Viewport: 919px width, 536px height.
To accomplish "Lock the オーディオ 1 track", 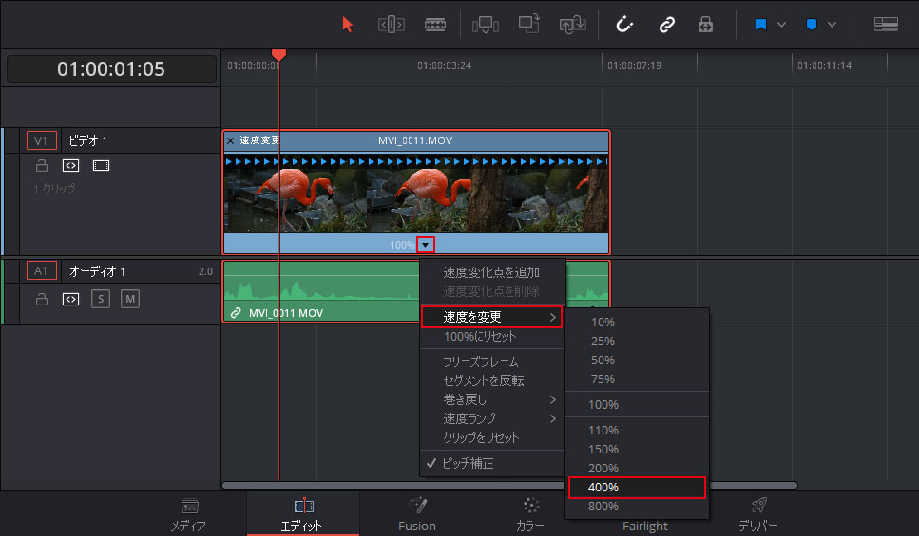I will 42,299.
